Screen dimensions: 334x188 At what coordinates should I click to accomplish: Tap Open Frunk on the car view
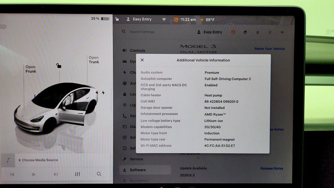pos(31,69)
